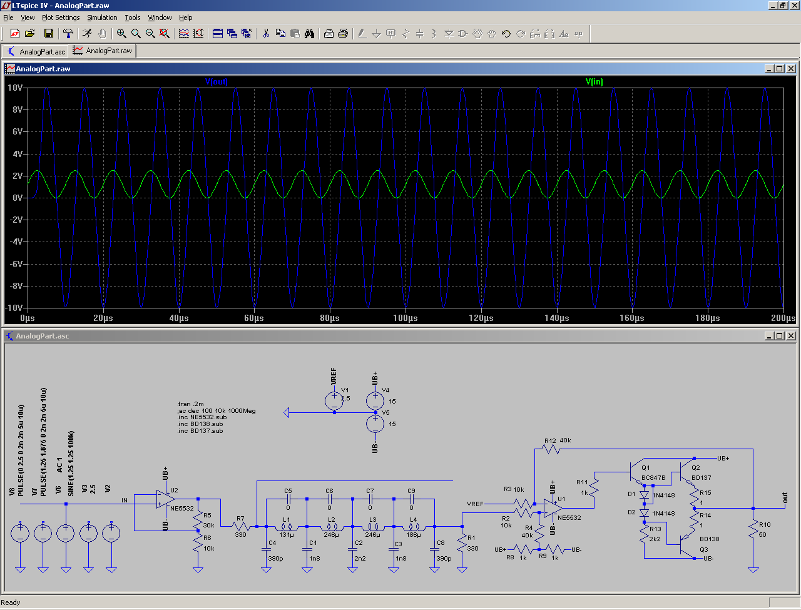Viewport: 801px width, 610px height.
Task: Click the Zoom Out magnifier icon
Action: tap(150, 33)
